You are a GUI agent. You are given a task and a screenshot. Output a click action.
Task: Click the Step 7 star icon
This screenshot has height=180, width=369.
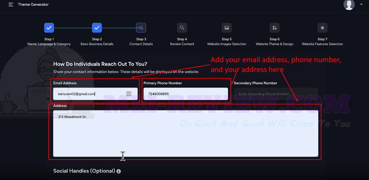322,28
